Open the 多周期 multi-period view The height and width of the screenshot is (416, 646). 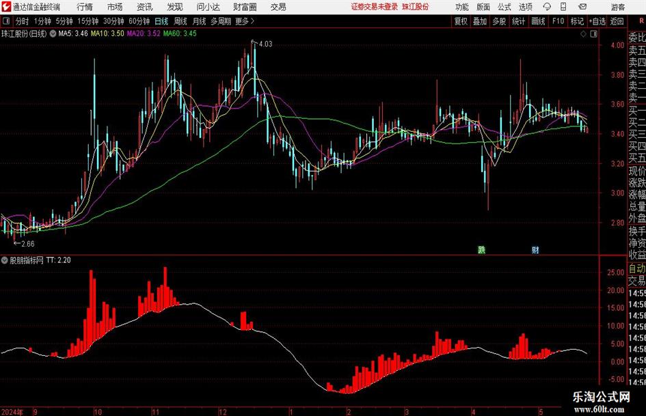click(221, 21)
